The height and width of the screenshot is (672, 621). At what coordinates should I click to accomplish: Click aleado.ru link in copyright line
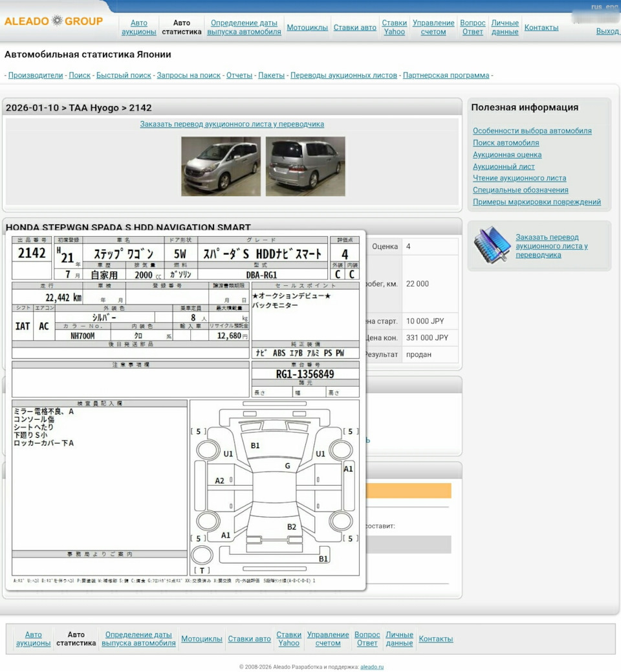coord(371,667)
